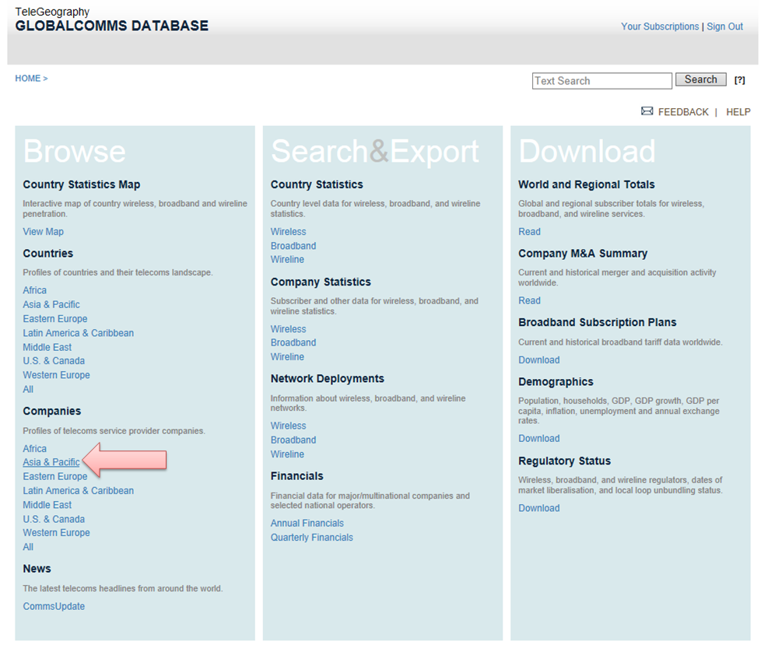The height and width of the screenshot is (652, 761).
Task: Click the Regulatory Status heading
Action: pyautogui.click(x=564, y=461)
